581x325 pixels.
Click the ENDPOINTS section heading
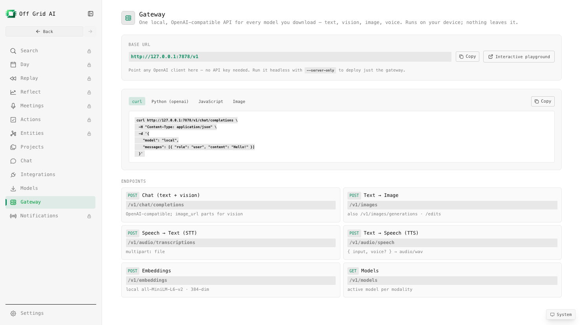tap(133, 181)
